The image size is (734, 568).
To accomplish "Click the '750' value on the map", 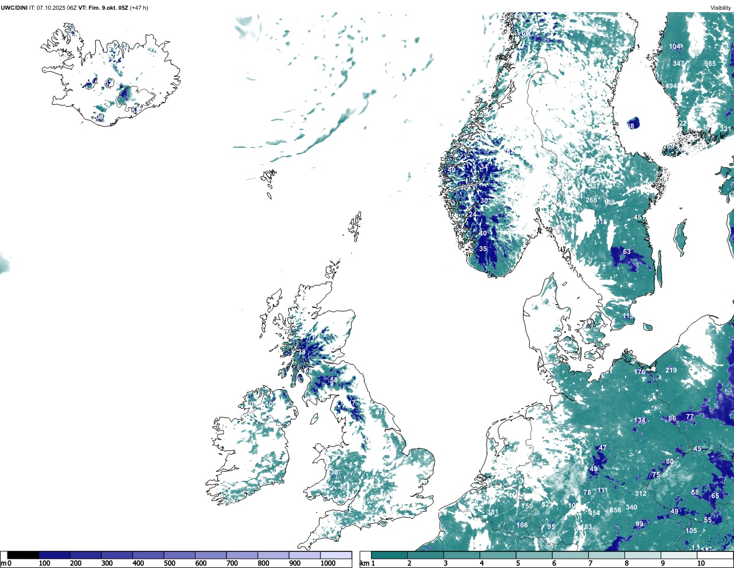I will point(527,506).
